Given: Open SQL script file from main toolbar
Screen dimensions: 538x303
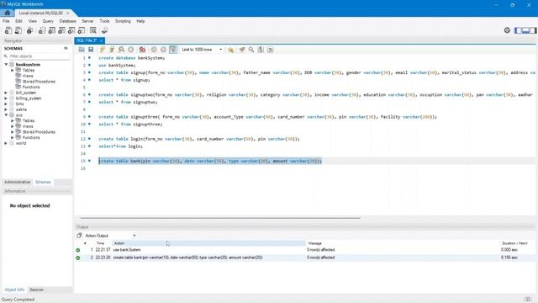Looking at the screenshot, I should 18,30.
